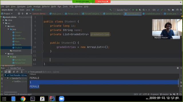Click the UTF-8 encoding status item
Screen dimensions: 183x102
coord(146,94)
